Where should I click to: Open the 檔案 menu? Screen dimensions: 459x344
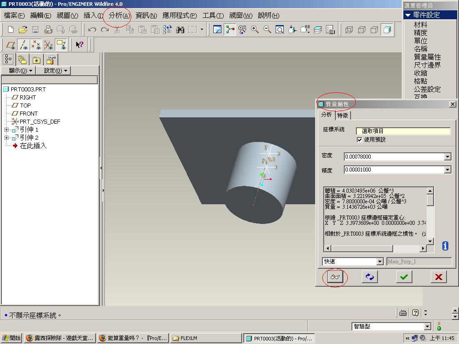[x=14, y=15]
